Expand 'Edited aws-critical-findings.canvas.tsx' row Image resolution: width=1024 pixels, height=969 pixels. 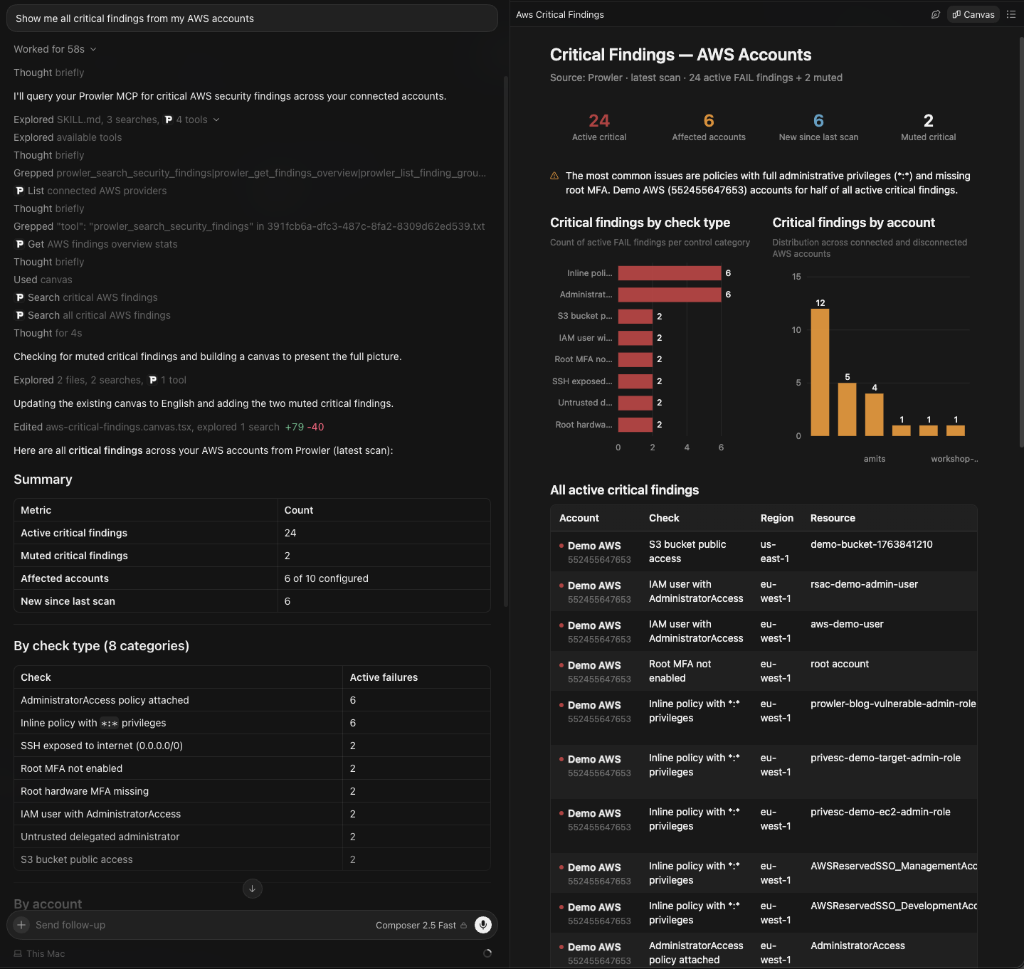(169, 427)
